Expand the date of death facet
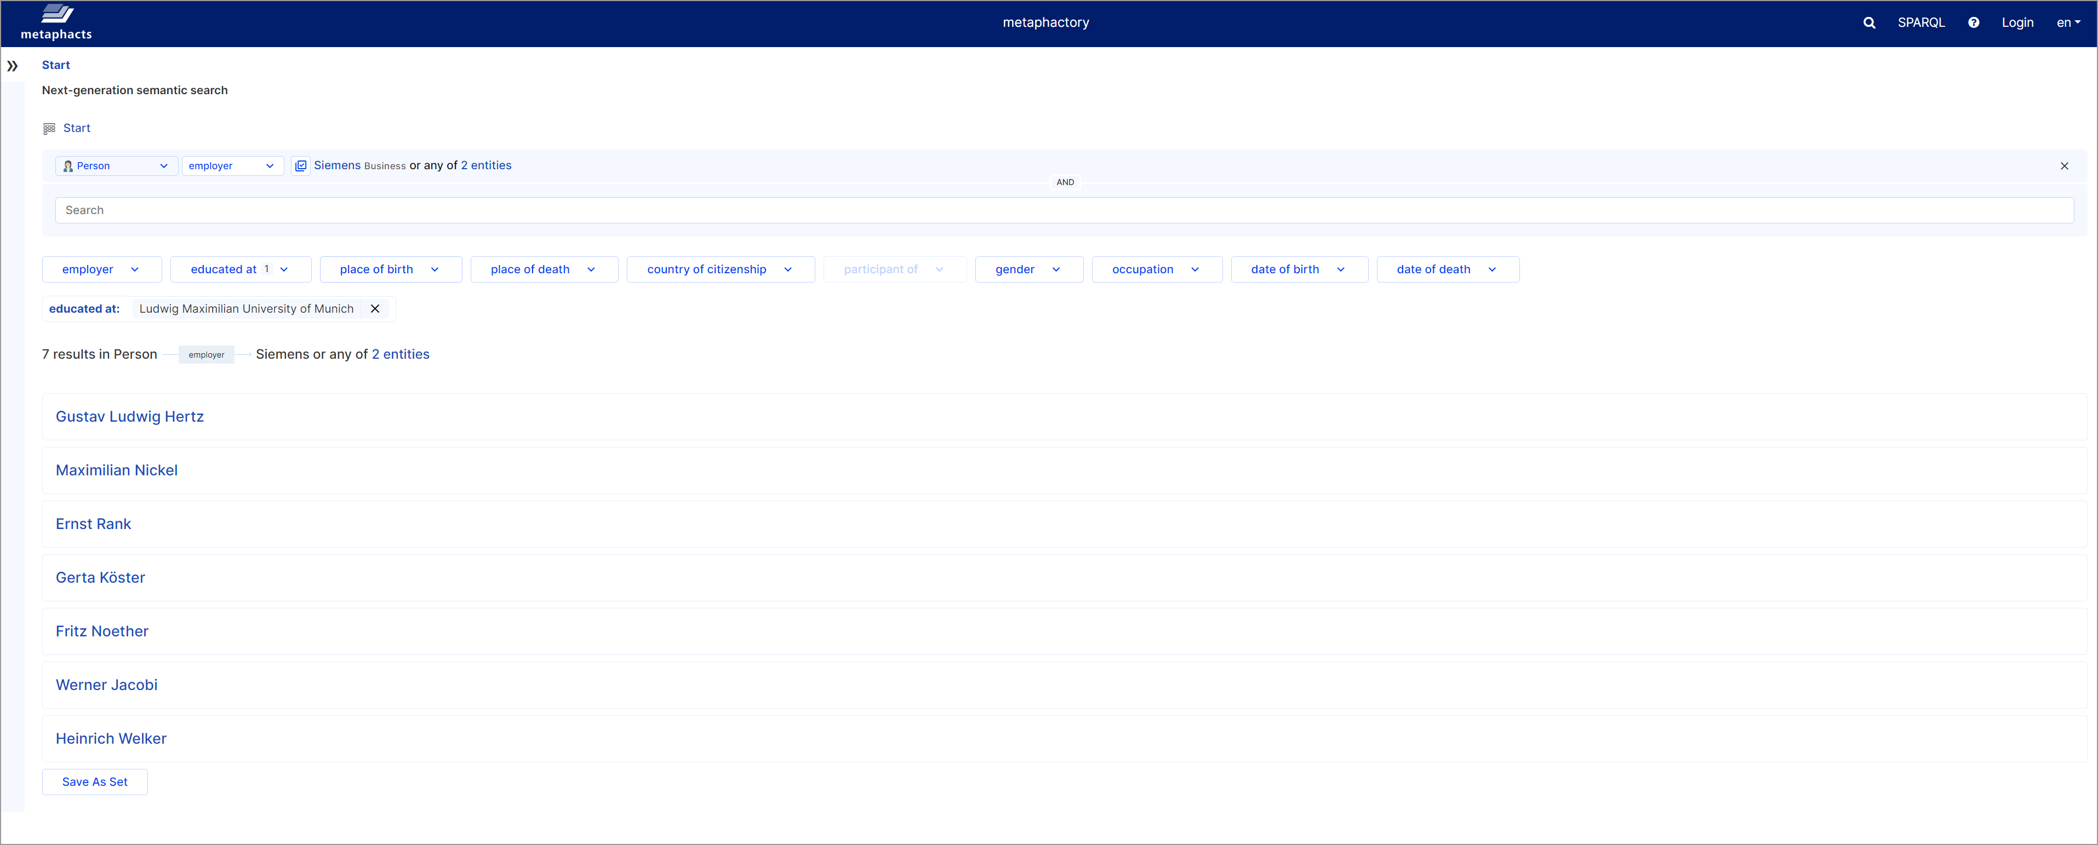The image size is (2098, 845). point(1447,269)
